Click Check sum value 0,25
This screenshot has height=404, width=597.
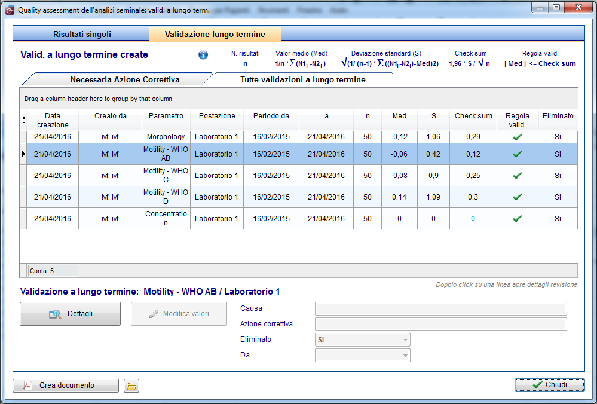473,176
